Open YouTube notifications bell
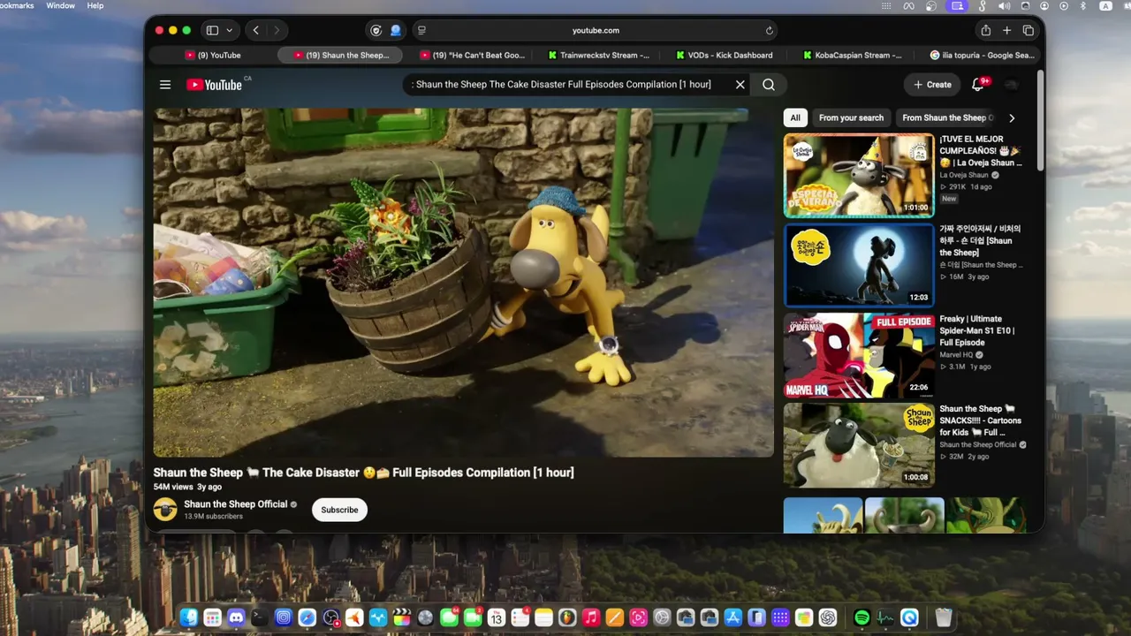This screenshot has width=1131, height=636. pos(978,85)
